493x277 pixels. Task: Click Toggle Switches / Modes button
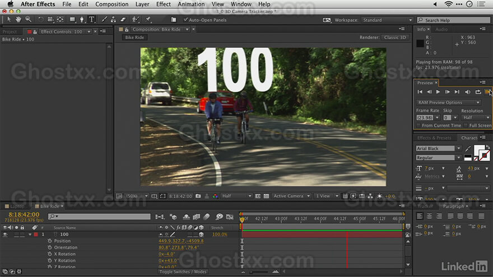(x=183, y=271)
